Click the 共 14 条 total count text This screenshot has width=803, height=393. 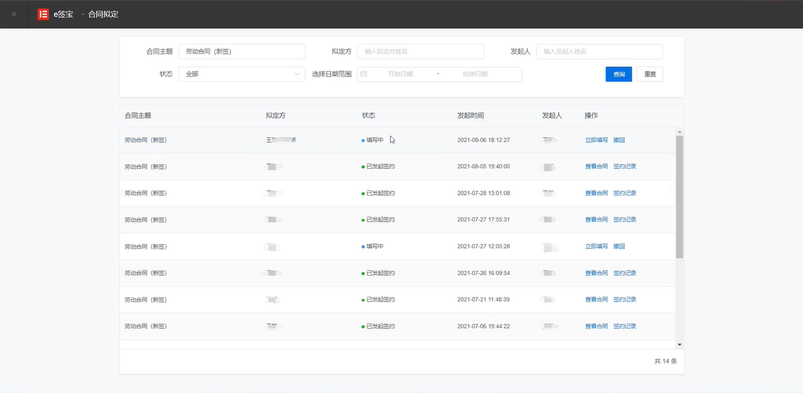point(666,361)
